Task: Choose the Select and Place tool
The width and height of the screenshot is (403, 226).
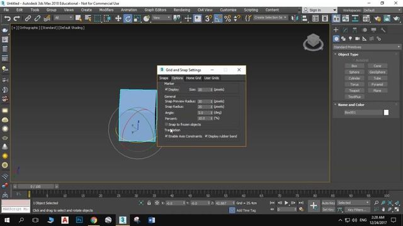Action: pyautogui.click(x=147, y=18)
